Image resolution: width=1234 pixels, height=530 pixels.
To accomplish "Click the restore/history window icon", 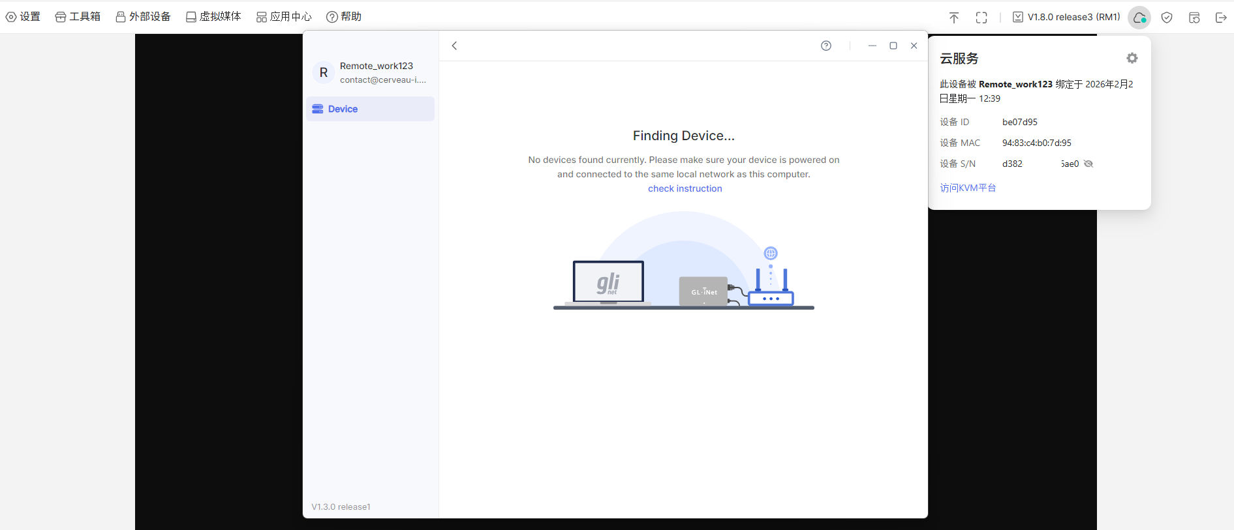I will coord(1194,18).
